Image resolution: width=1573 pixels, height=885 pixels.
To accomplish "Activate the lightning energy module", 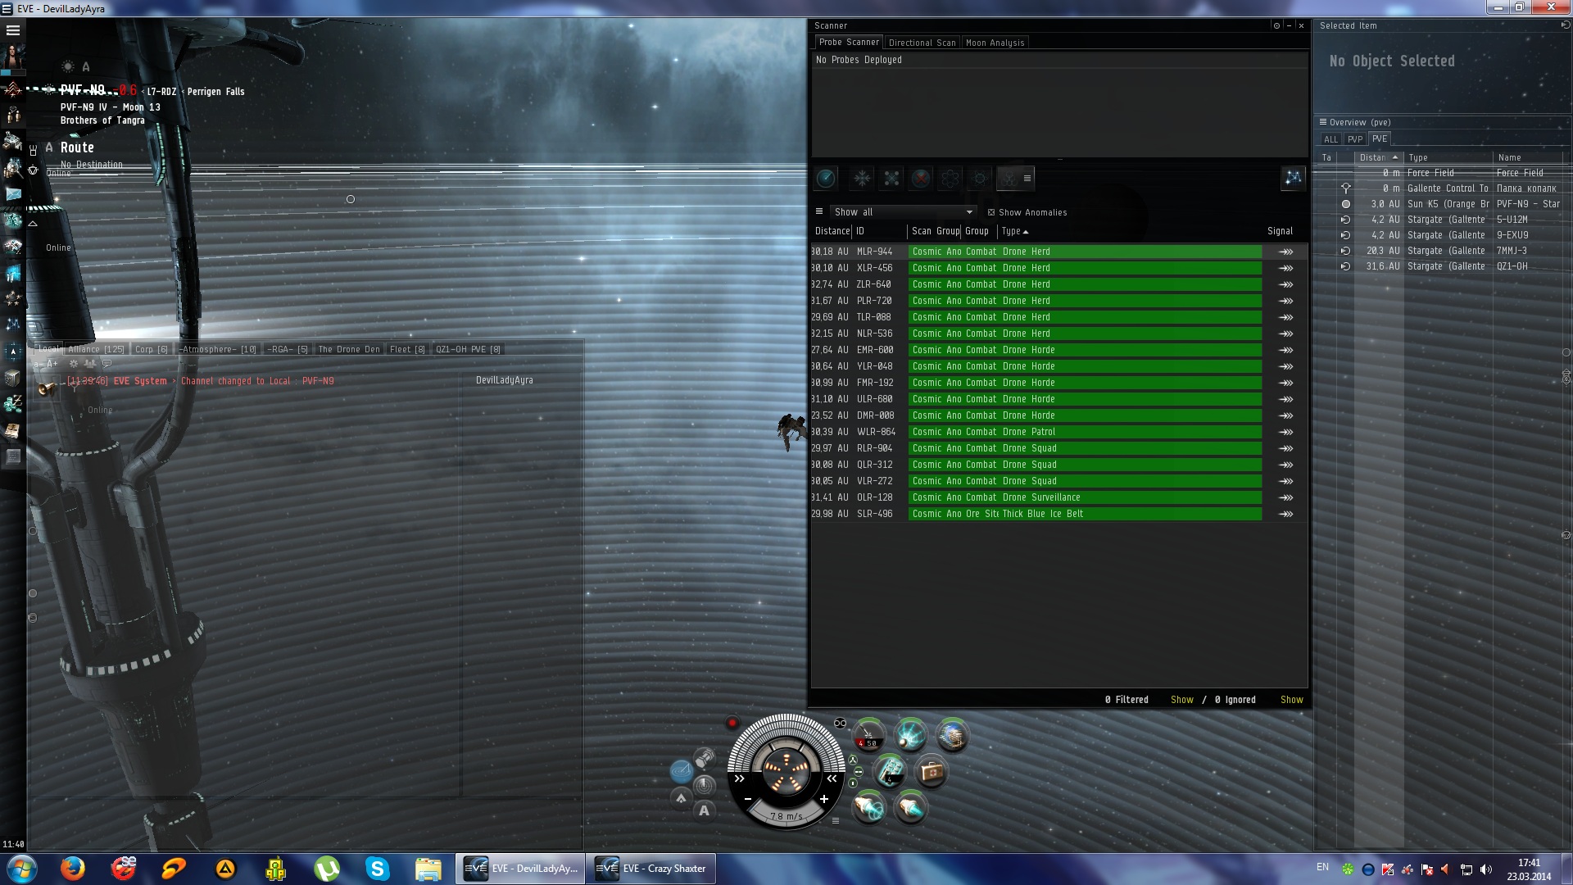I will [909, 735].
